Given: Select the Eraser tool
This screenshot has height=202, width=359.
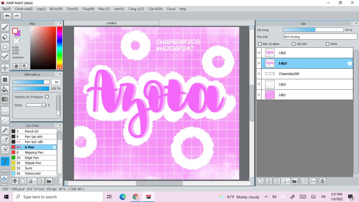Looking at the screenshot, I should coord(5,37).
